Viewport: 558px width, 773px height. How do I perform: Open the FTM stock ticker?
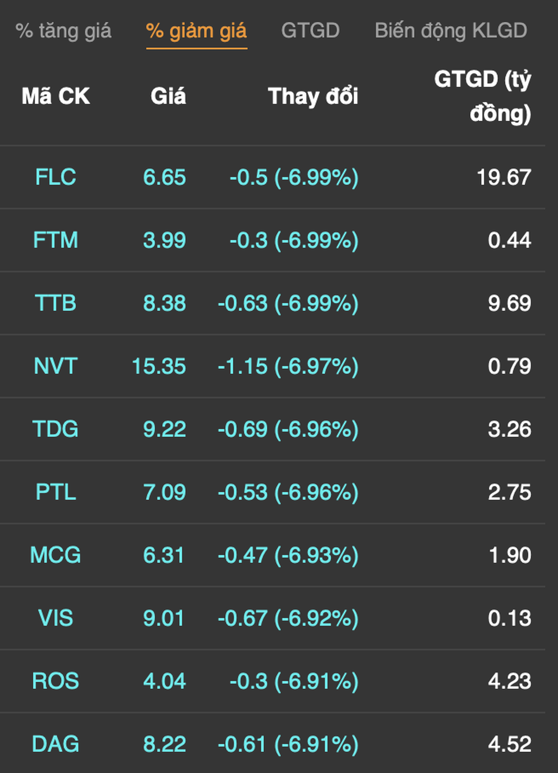pos(56,240)
